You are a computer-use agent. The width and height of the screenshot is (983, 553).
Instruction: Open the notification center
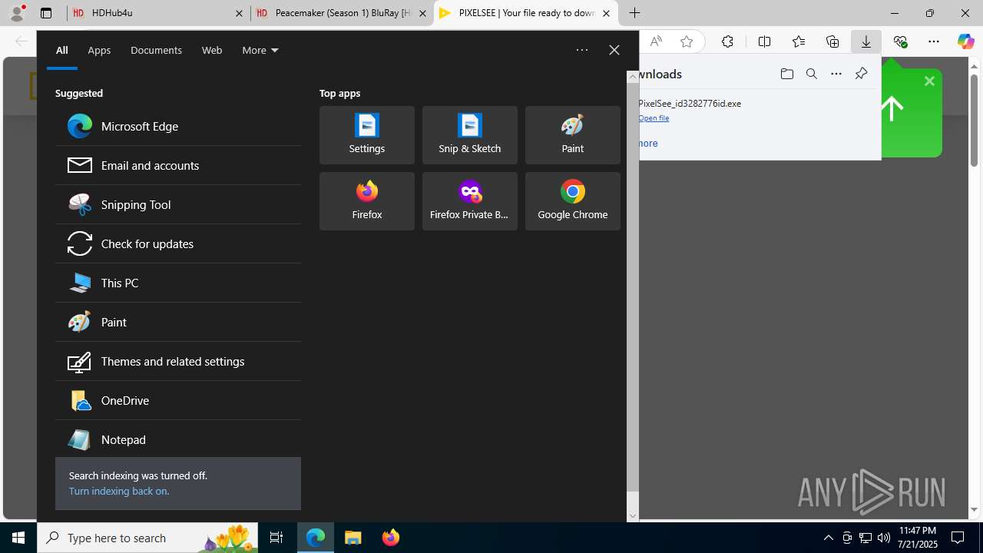pyautogui.click(x=958, y=538)
